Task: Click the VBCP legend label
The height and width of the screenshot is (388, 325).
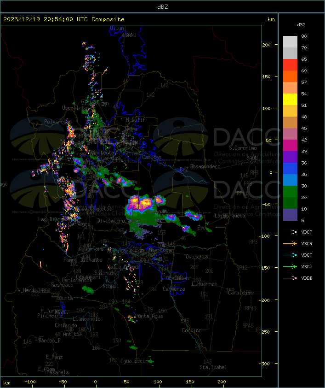Action: coord(307,232)
